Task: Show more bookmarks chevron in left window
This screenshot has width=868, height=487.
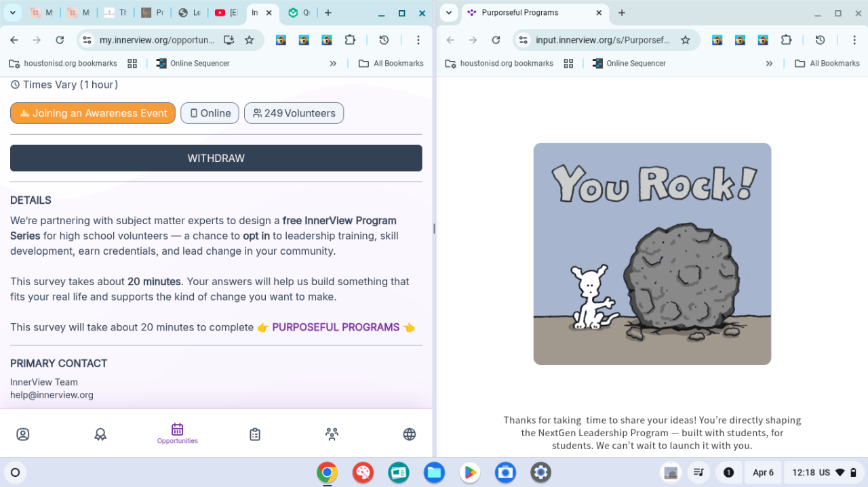Action: coord(333,63)
